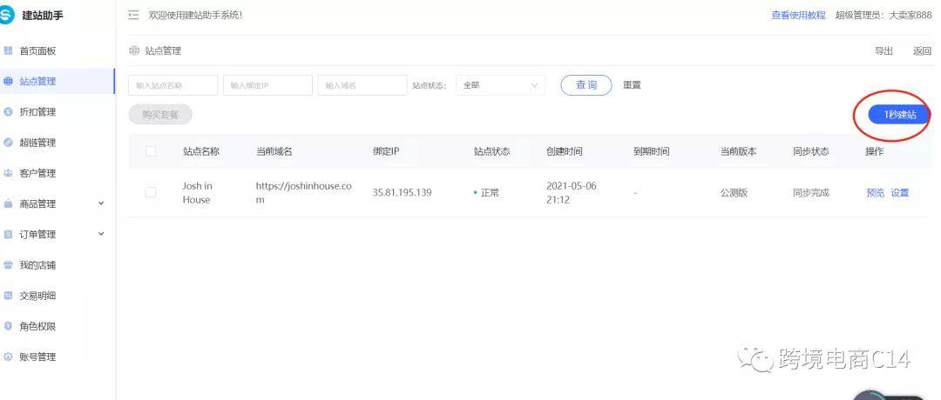This screenshot has width=941, height=400.
Task: Click the 首页面板 dashboard icon
Action: pyautogui.click(x=8, y=51)
